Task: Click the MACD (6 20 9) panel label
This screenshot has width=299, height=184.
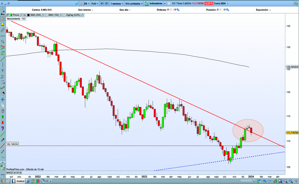Action: pos(13,173)
